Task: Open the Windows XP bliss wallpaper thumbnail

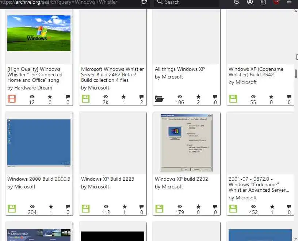Action: pos(39,33)
